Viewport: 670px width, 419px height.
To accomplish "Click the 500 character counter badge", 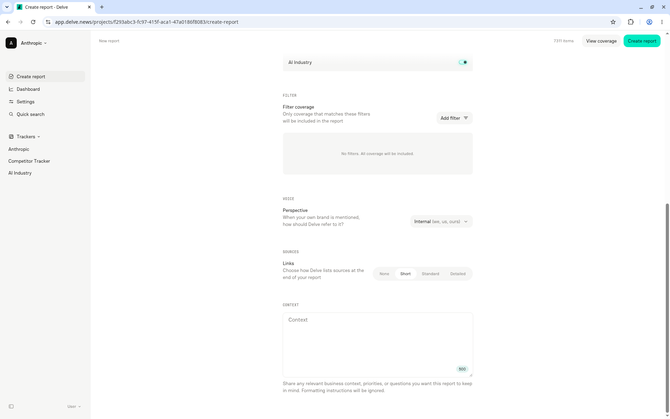I will pyautogui.click(x=462, y=369).
